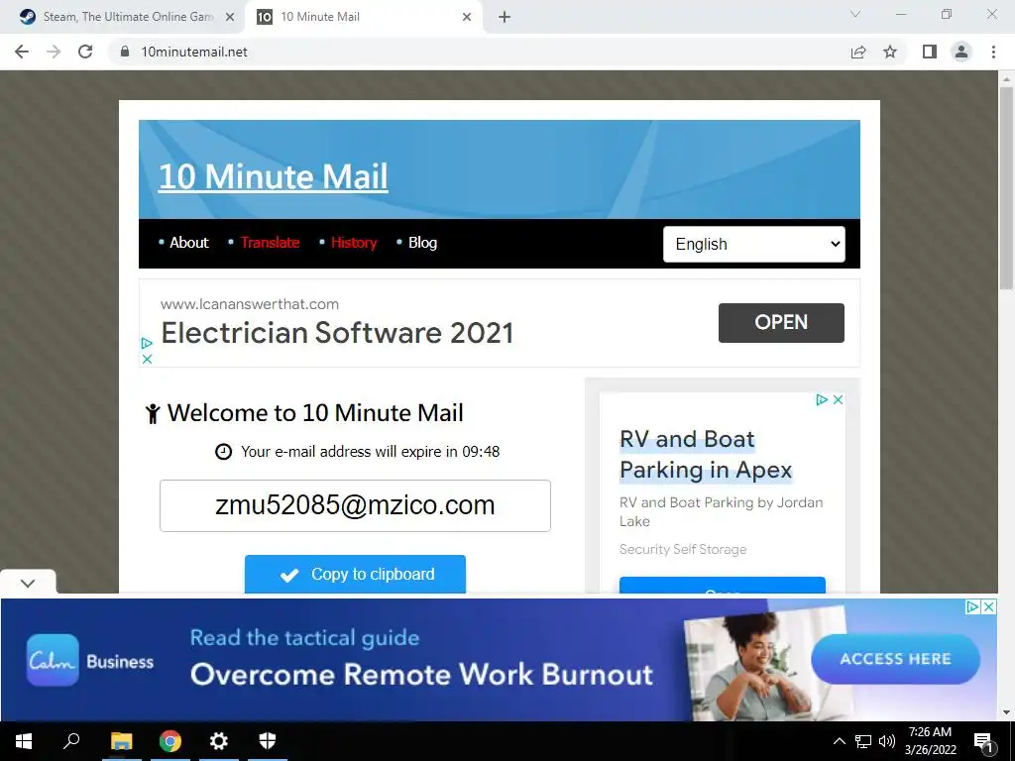Screen dimensions: 1015x761
Task: Click the network tray icon
Action: click(x=863, y=741)
